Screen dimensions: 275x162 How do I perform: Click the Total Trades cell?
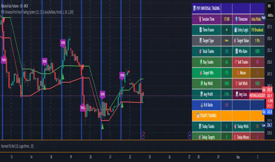[207, 51]
